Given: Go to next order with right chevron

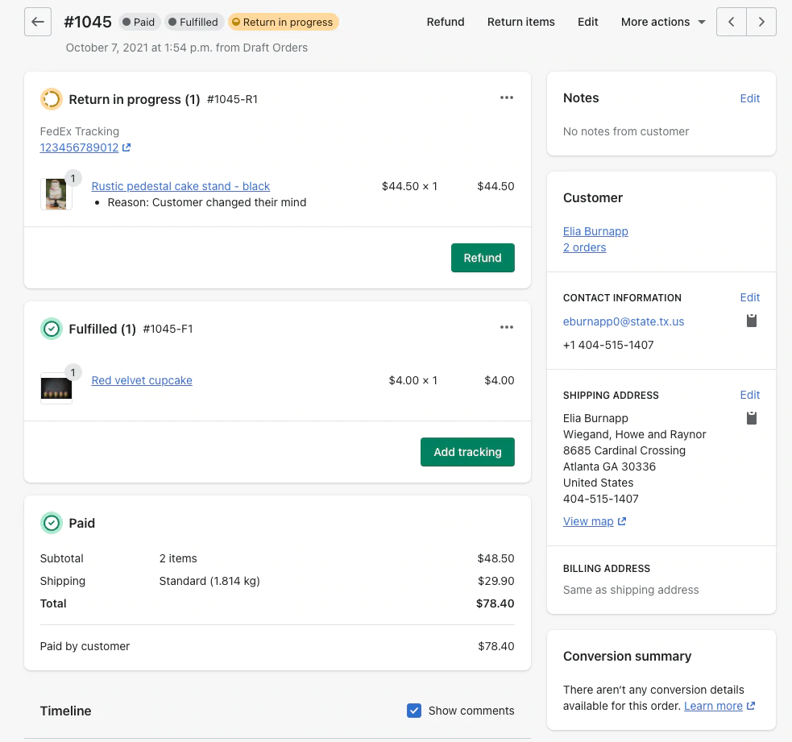Looking at the screenshot, I should [761, 22].
